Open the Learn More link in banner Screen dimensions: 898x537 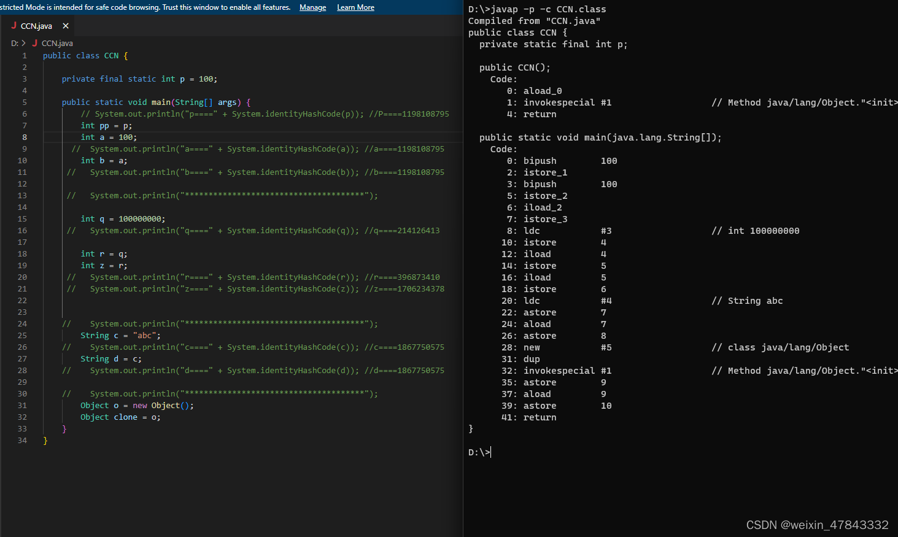355,7
